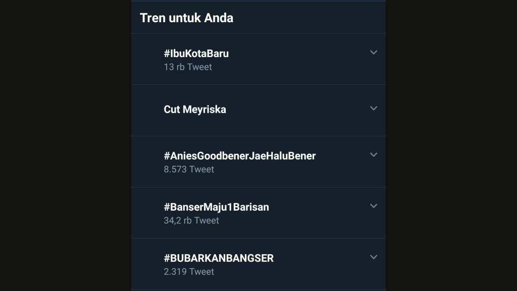The width and height of the screenshot is (517, 291).
Task: Open the #AniesGoodbenerJaeHaluBener hashtag
Action: click(240, 156)
